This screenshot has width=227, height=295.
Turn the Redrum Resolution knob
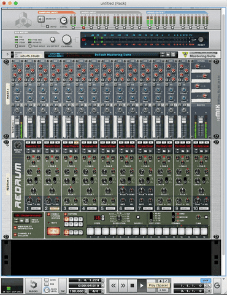pos(118,218)
